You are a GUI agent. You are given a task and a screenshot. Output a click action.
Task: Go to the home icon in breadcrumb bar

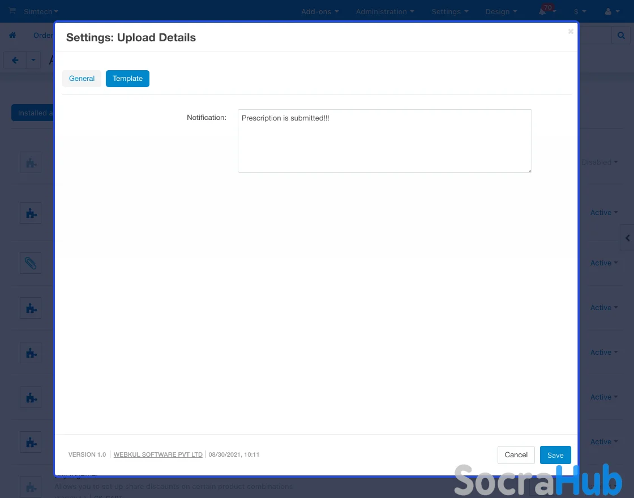click(x=12, y=35)
